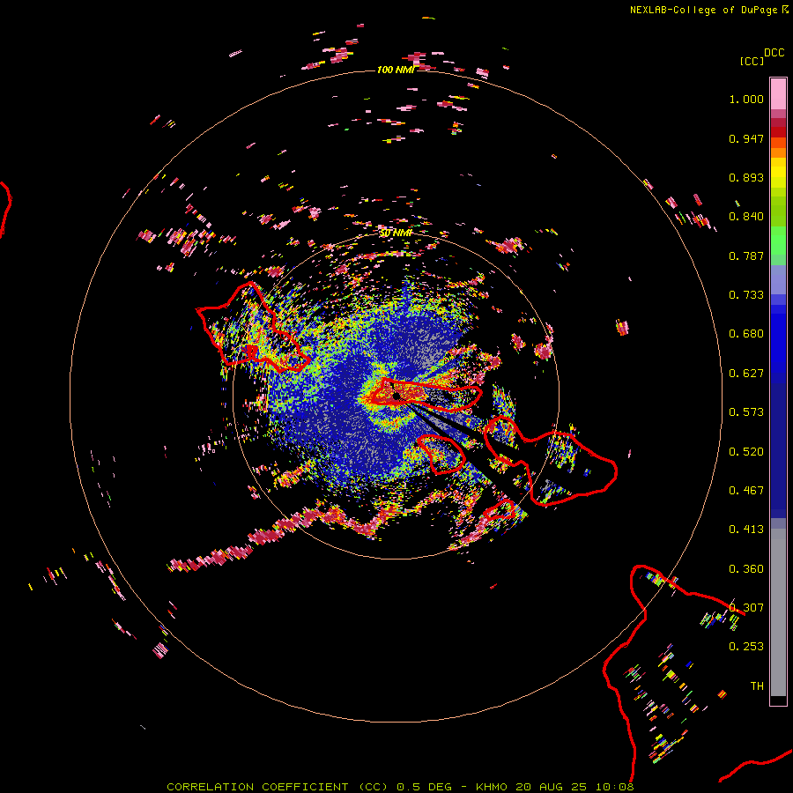Image resolution: width=793 pixels, height=793 pixels.
Task: Click the 0.733 scale value
Action: [x=746, y=295]
